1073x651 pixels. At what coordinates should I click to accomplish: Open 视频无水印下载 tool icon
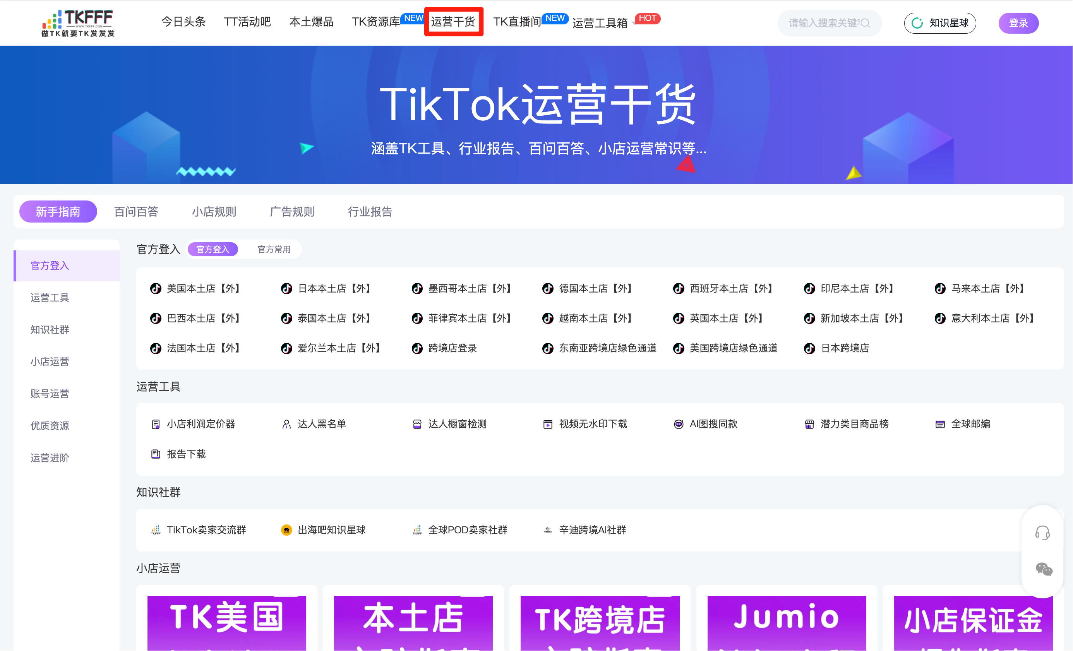pos(547,424)
